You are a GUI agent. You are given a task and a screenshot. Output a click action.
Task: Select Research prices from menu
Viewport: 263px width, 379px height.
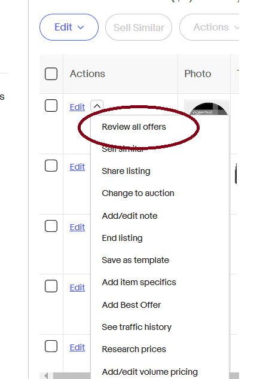pos(134,349)
